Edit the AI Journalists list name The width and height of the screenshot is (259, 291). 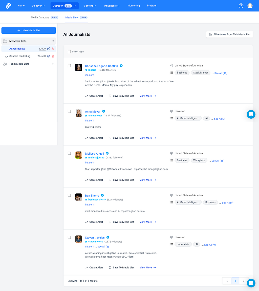pos(49,49)
